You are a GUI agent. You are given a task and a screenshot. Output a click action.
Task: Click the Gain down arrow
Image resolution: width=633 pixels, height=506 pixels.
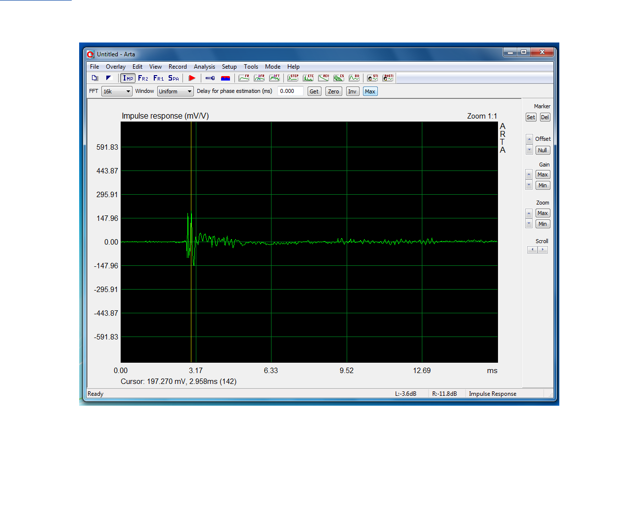click(529, 184)
